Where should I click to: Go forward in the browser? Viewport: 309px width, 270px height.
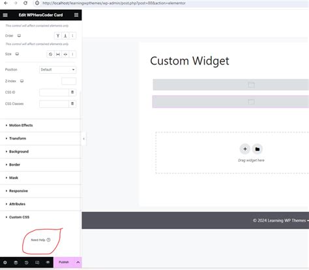point(16,3)
